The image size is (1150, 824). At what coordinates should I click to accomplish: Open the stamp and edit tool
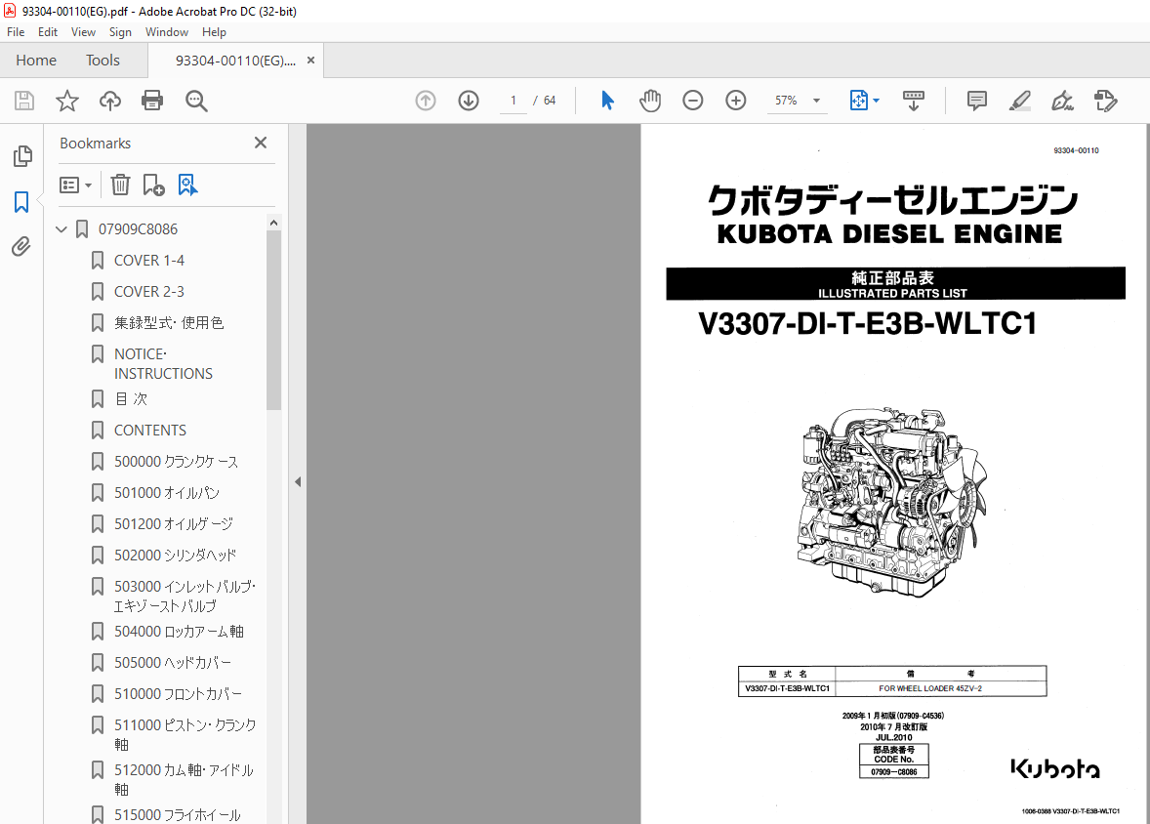(x=1105, y=101)
